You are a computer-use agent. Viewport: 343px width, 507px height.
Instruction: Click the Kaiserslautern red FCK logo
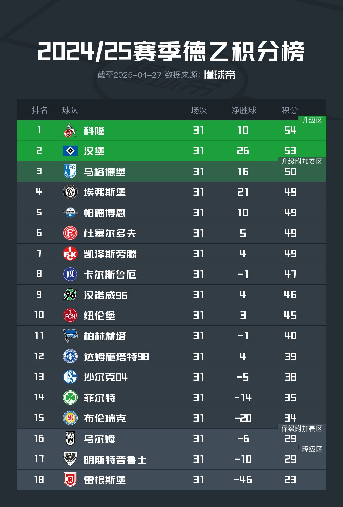click(70, 254)
